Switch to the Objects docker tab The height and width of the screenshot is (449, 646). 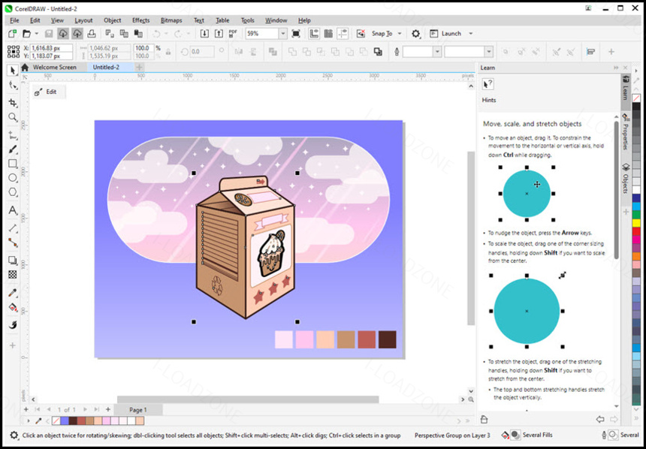pyautogui.click(x=626, y=179)
